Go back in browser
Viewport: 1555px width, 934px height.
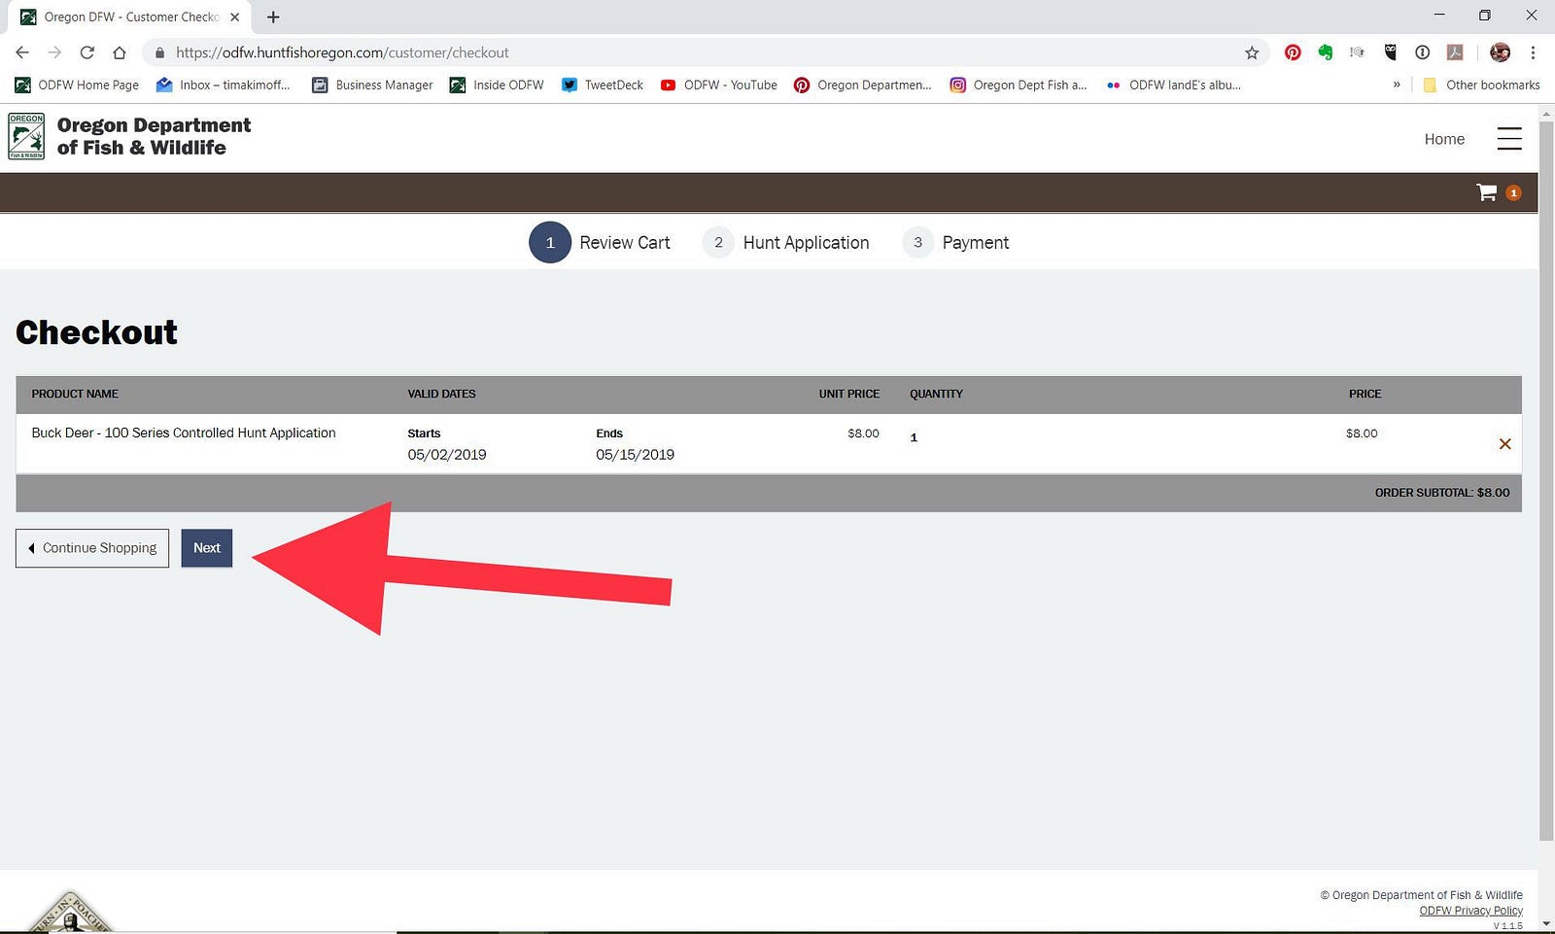point(22,52)
